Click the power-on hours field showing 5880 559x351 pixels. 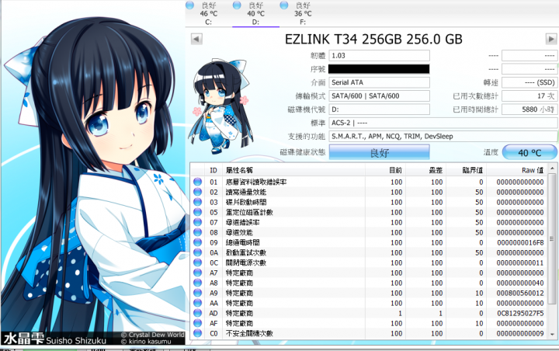pyautogui.click(x=529, y=109)
